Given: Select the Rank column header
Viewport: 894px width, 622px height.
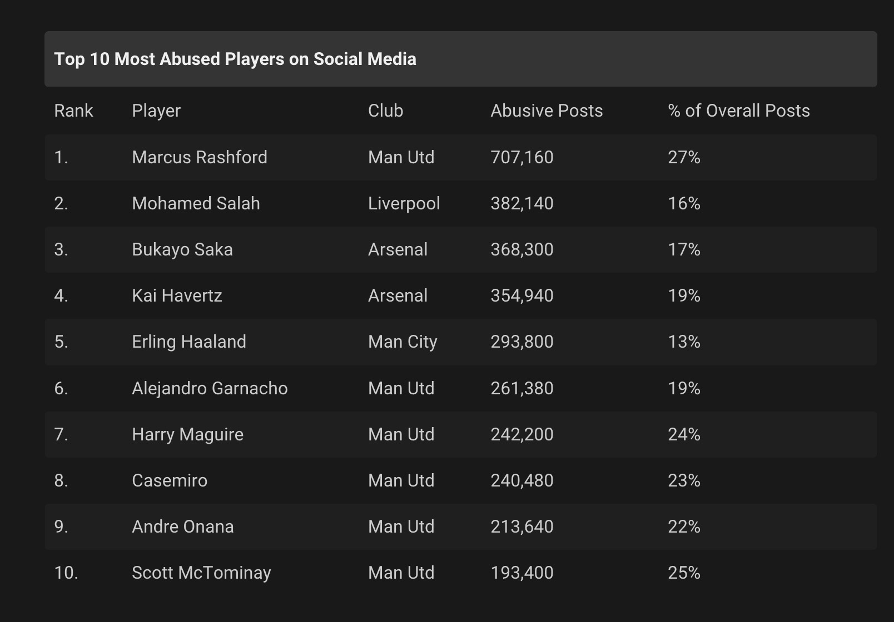Looking at the screenshot, I should (73, 111).
